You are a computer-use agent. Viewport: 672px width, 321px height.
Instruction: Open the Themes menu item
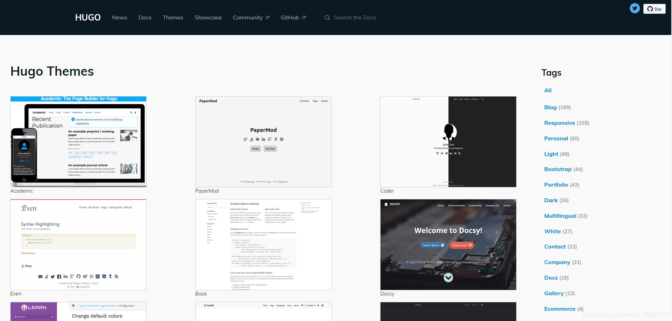pyautogui.click(x=173, y=18)
